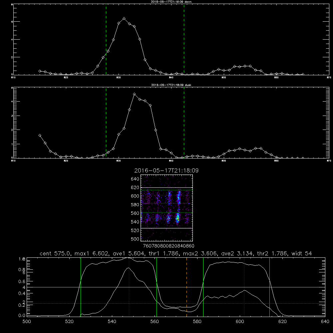Click the peak of the inner curve near 548

(x=128, y=268)
